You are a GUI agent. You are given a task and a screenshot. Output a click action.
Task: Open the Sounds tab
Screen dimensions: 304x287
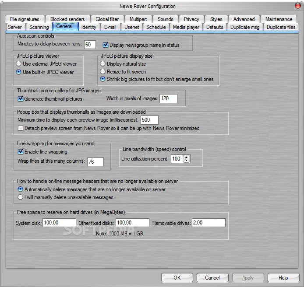pos(166,19)
